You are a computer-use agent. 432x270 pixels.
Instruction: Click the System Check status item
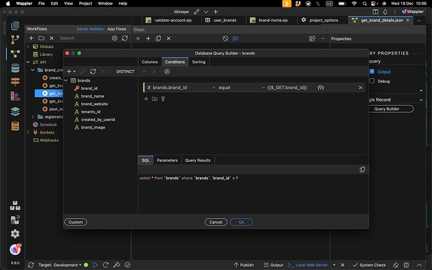point(369,265)
